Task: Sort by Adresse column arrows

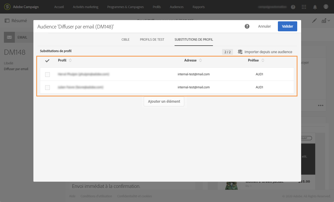Action: (x=200, y=60)
